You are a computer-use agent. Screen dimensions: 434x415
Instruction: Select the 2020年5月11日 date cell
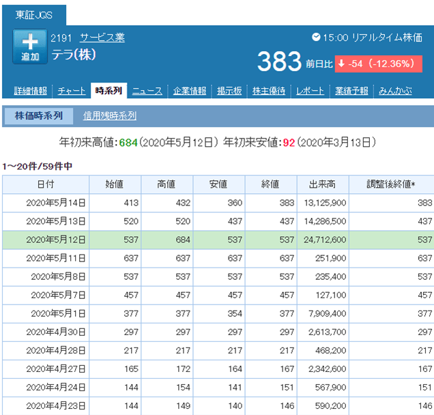pyautogui.click(x=46, y=259)
